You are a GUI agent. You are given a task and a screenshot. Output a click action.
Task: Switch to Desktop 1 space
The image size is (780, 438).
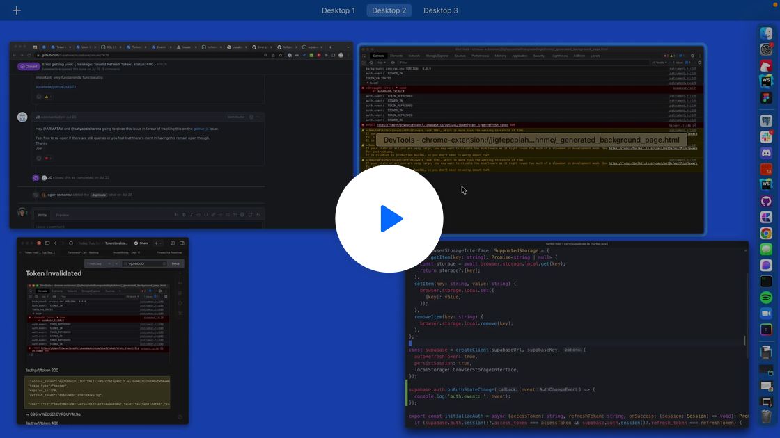338,10
